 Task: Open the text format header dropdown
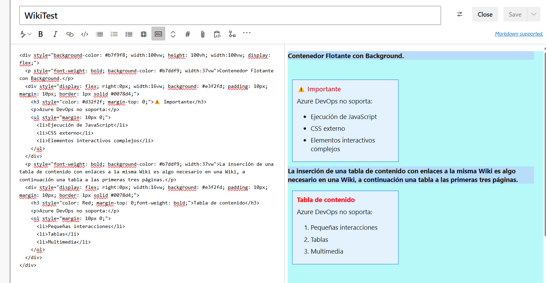click(26, 34)
